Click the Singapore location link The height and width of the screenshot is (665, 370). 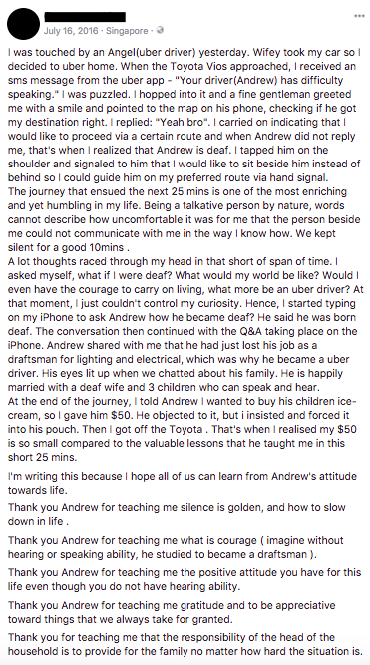[127, 31]
